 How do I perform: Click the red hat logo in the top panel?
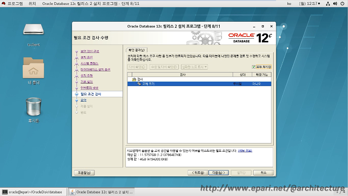pyautogui.click(x=3, y=3)
